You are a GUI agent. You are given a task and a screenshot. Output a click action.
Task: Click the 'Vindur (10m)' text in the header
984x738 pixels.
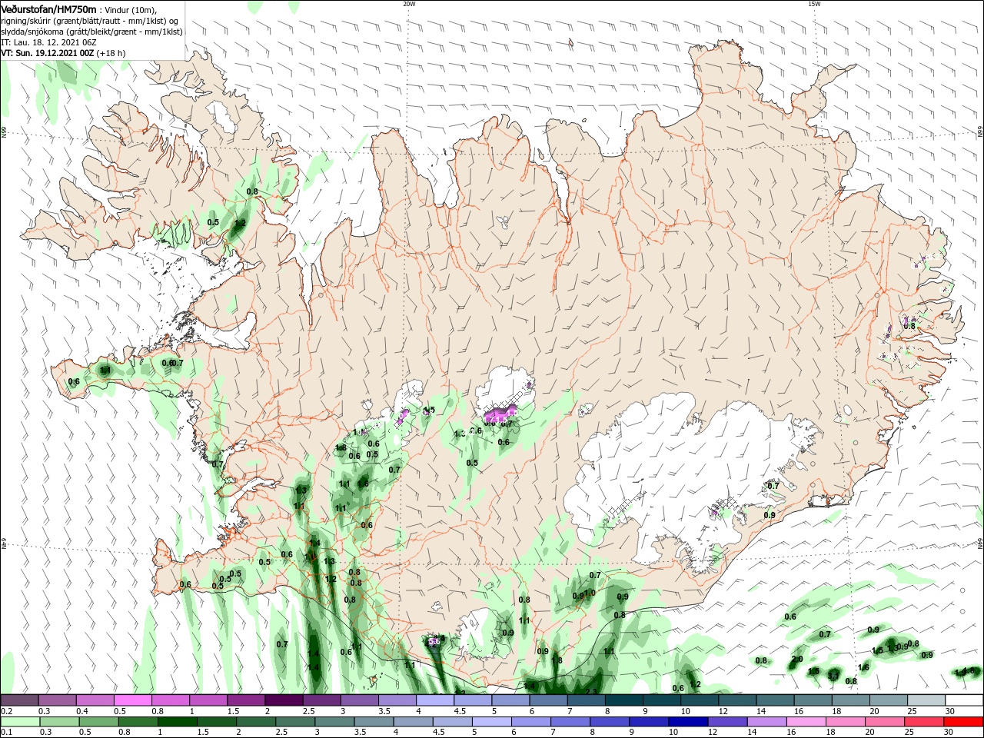pos(131,9)
